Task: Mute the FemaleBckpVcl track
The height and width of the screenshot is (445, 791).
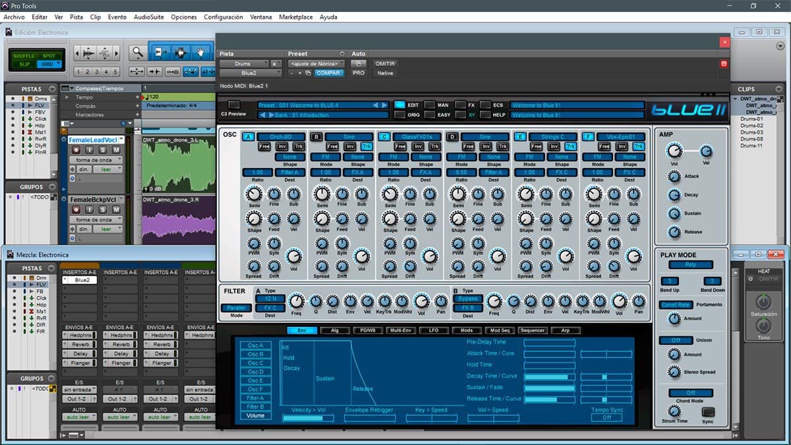Action: (117, 210)
